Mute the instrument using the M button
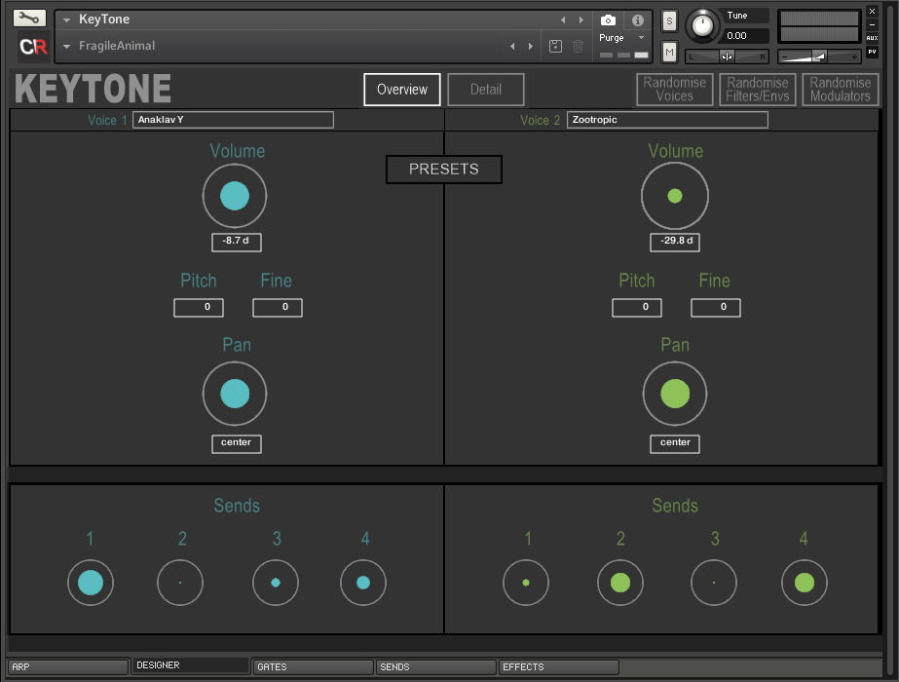The width and height of the screenshot is (899, 682). (668, 50)
